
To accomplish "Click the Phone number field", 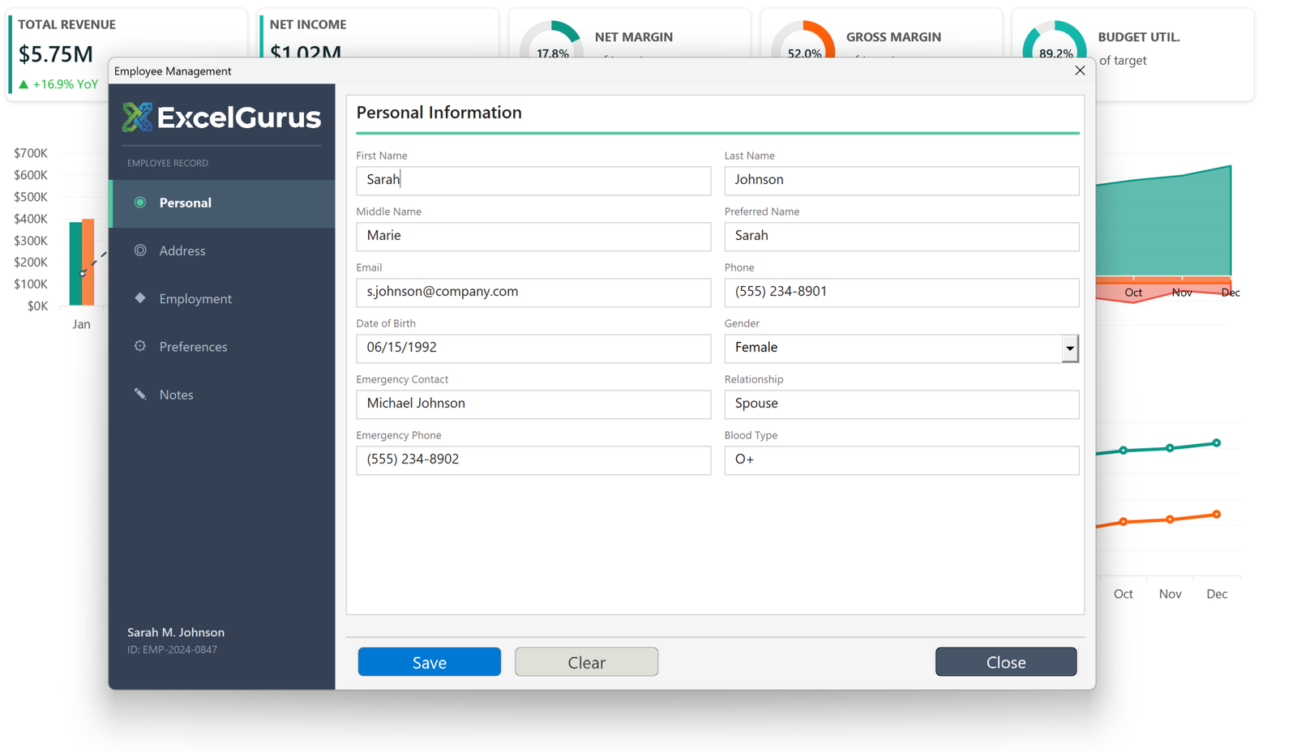I will coord(901,292).
